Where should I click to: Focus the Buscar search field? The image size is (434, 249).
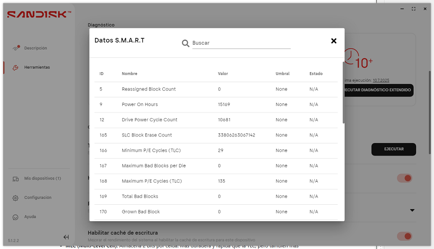tap(241, 43)
